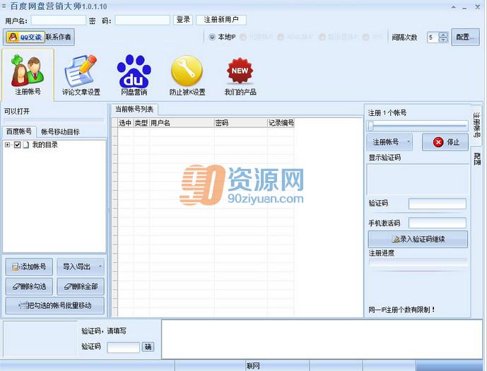Click the 注册进度 progress bar
Viewport: 487px width, 371px height.
[x=418, y=262]
